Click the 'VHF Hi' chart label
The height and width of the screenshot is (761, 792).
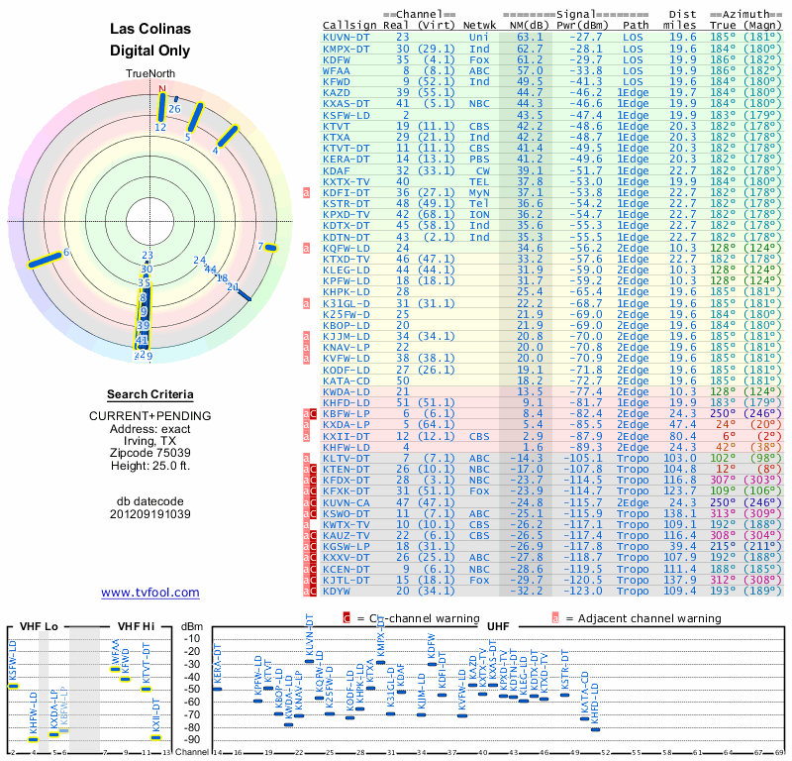pyautogui.click(x=136, y=626)
